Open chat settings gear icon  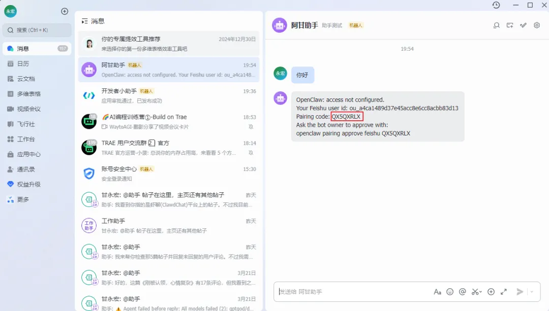[537, 25]
